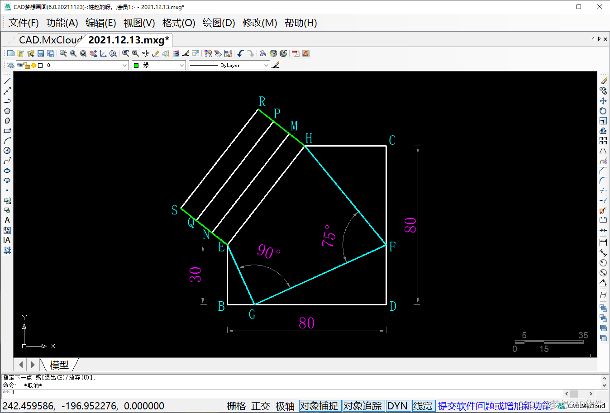Open the 视图(V) menu
This screenshot has width=610, height=413.
pyautogui.click(x=139, y=23)
